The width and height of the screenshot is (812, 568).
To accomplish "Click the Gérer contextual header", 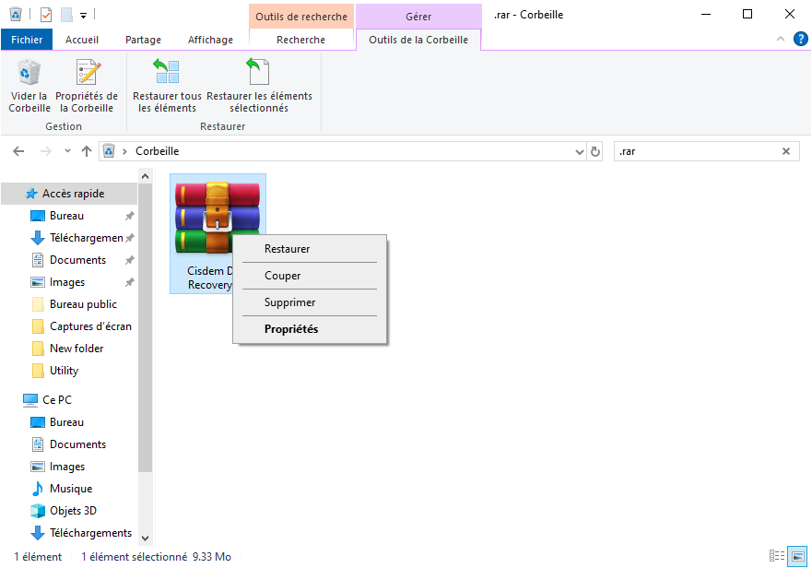I will coord(418,17).
